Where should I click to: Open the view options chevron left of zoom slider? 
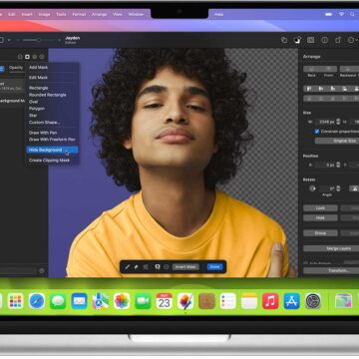point(9,40)
